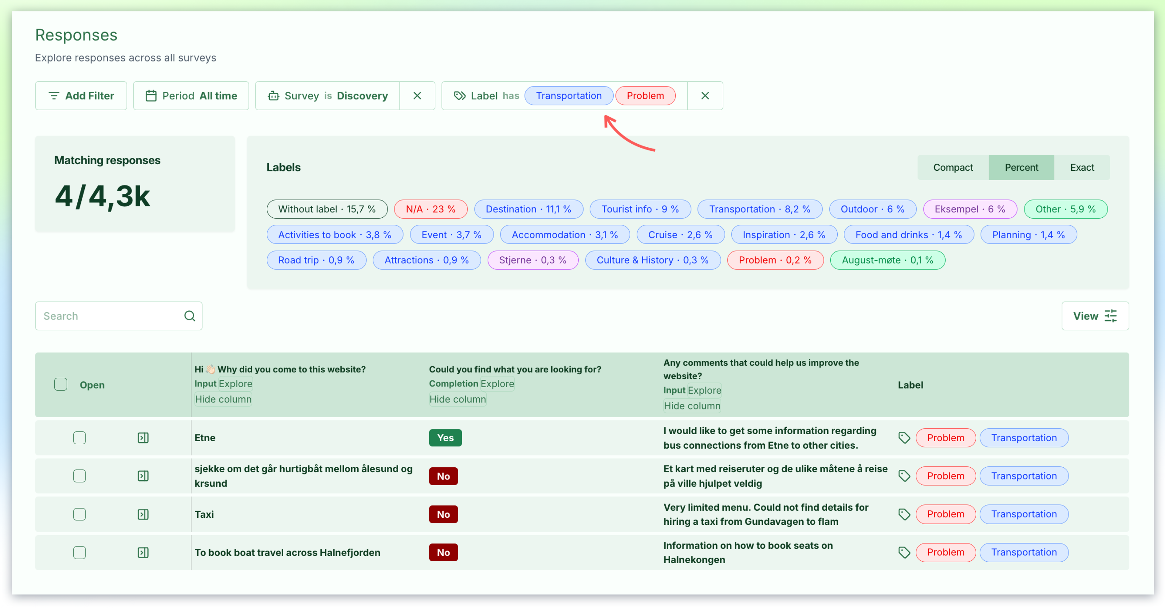Open side panel for Etne response
Screen dimensions: 1165x608
pos(143,438)
